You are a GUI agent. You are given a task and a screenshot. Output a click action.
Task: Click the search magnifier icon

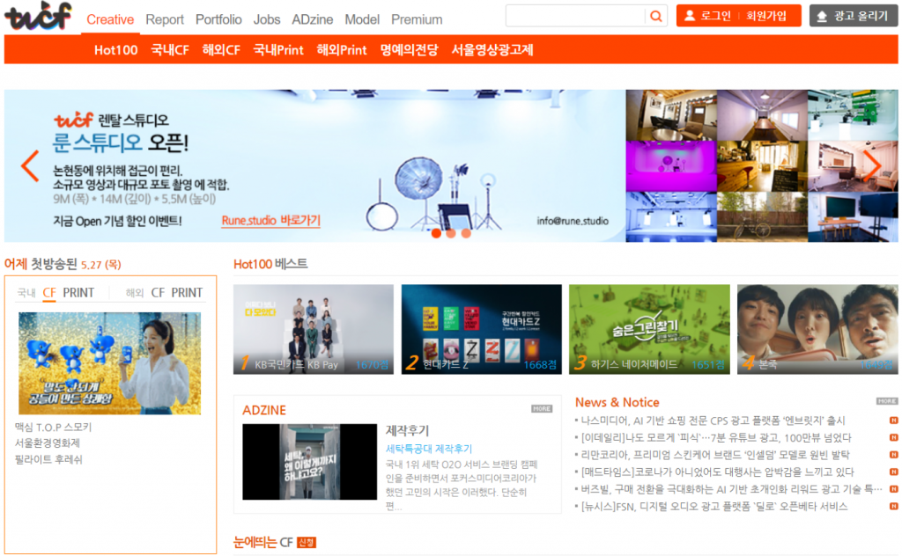[655, 16]
